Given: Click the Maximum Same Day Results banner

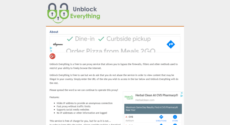Looking at the screenshot, I should pyautogui.click(x=153, y=109).
